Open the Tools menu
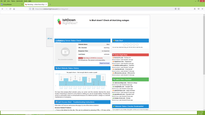This screenshot has height=115, width=205. coord(26,1)
